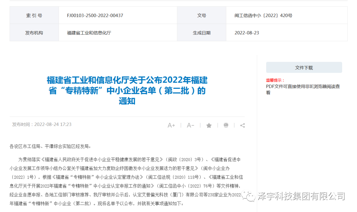Screen dimensions: 357x212
Task: Click the 生成日期 label cell
Action: point(202,33)
